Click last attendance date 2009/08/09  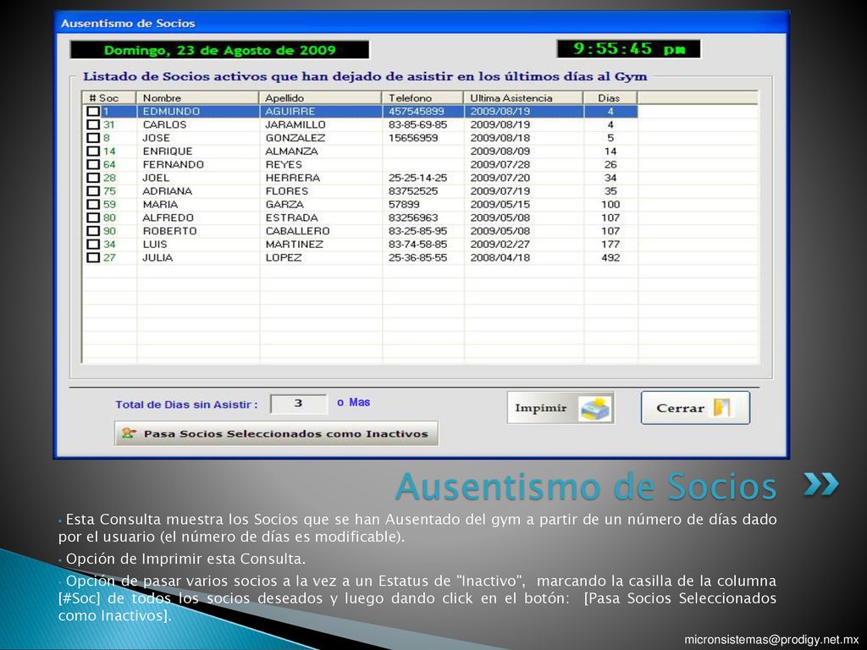tap(500, 151)
